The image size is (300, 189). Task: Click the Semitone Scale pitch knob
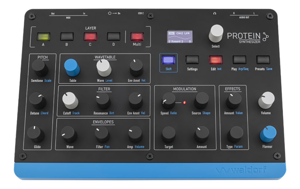tap(40, 68)
